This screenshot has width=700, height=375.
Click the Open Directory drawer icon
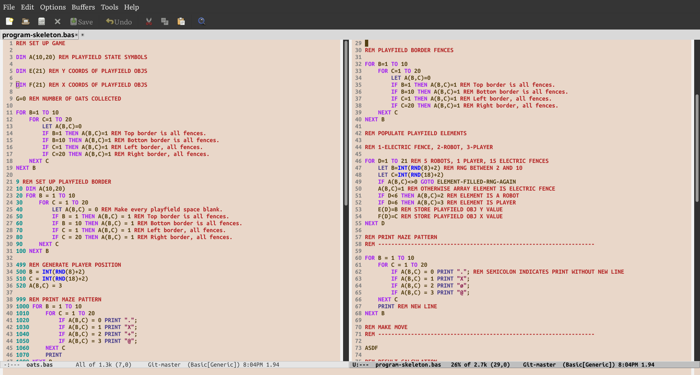[42, 22]
